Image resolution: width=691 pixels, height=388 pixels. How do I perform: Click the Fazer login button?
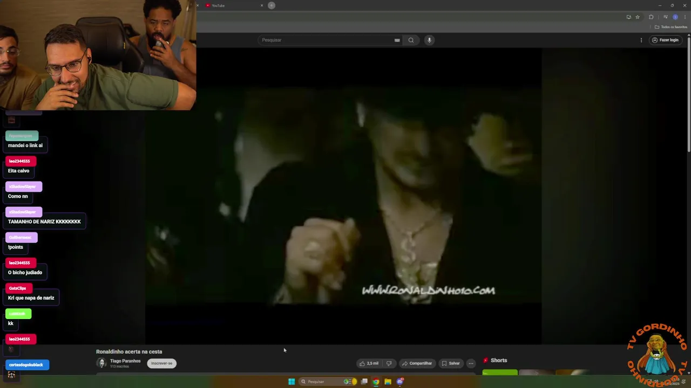pyautogui.click(x=665, y=40)
